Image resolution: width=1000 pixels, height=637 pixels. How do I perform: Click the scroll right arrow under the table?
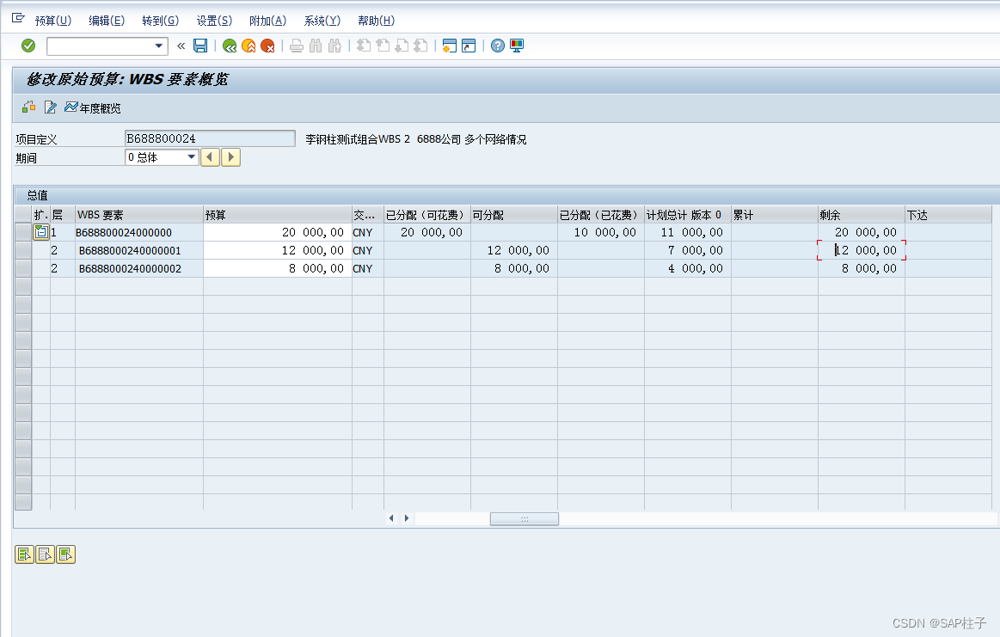click(x=406, y=518)
